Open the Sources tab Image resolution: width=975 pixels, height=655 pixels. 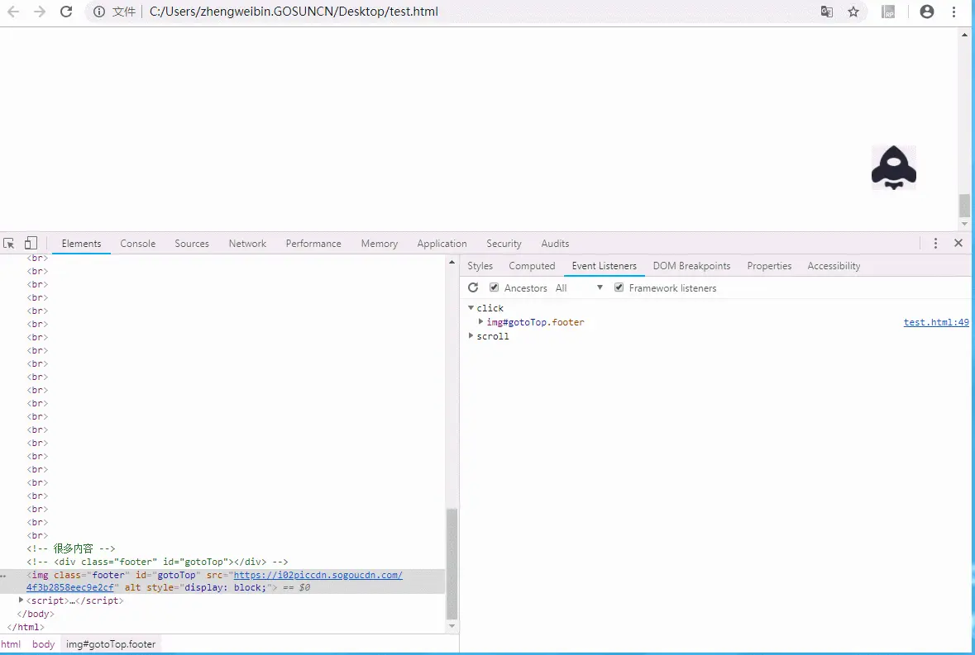click(192, 244)
